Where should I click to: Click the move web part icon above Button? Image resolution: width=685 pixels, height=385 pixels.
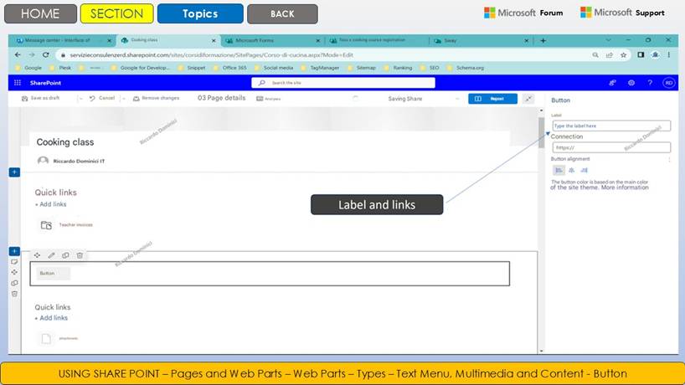(37, 255)
